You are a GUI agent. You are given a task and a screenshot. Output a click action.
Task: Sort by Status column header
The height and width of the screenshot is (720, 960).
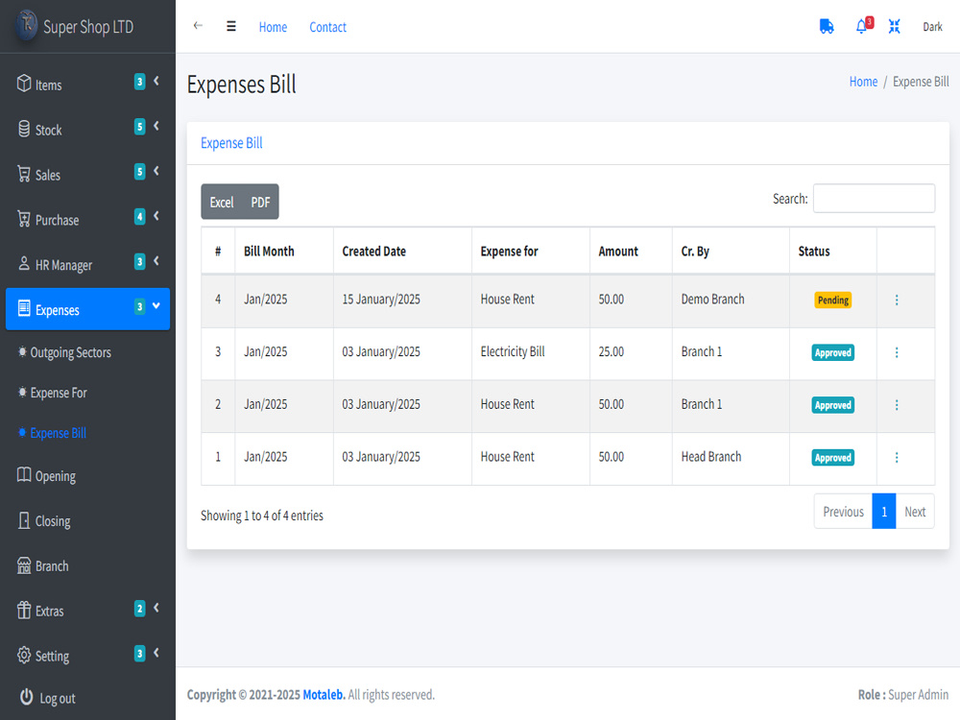coord(832,251)
